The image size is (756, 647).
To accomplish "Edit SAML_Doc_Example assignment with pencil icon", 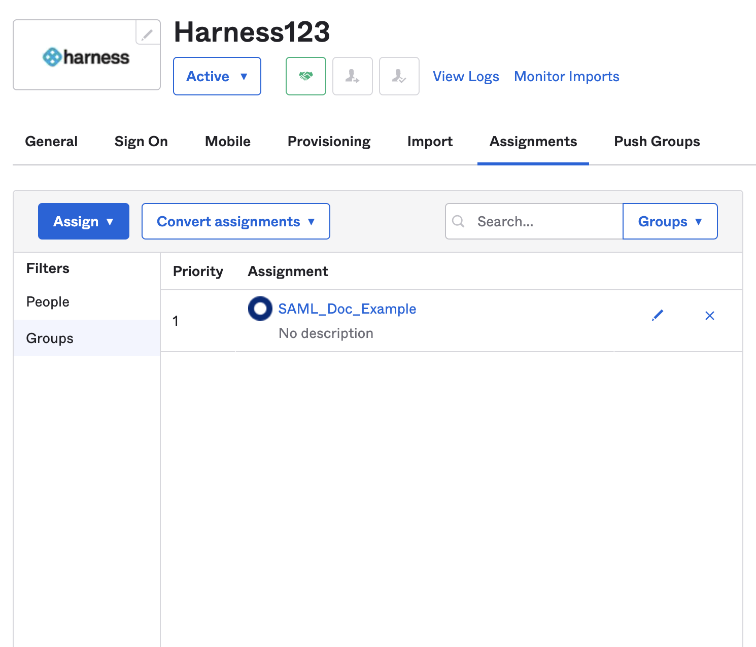I will tap(657, 316).
